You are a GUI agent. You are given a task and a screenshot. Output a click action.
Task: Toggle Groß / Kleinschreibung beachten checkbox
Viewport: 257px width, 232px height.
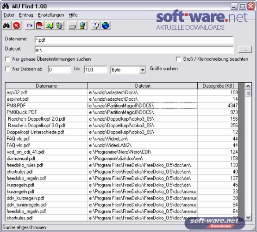(x=178, y=59)
